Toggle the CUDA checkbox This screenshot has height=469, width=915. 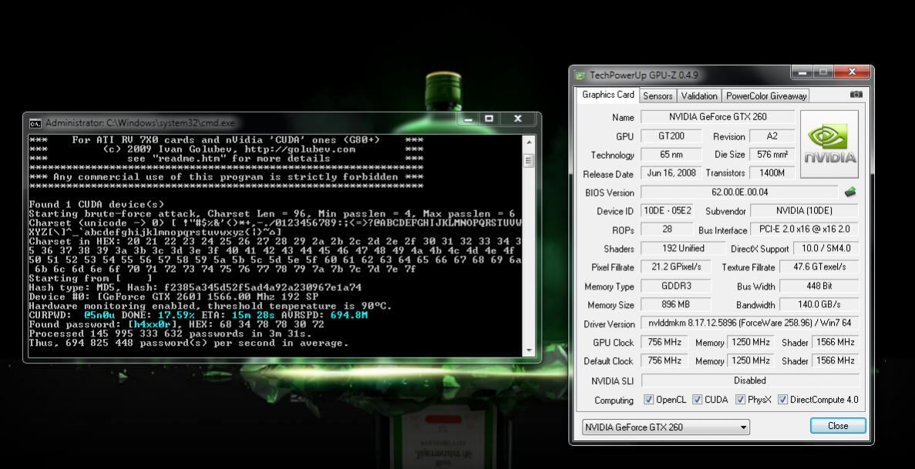[697, 400]
